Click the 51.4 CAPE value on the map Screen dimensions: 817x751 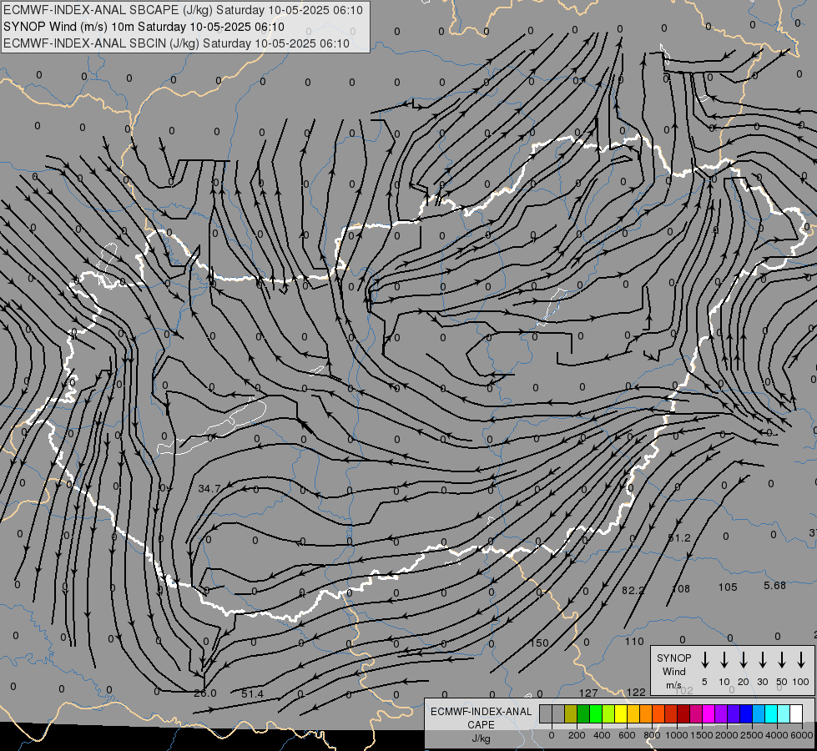point(253,693)
